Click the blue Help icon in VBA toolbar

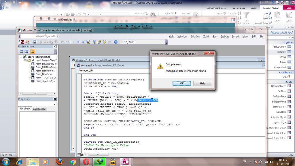[116, 42]
